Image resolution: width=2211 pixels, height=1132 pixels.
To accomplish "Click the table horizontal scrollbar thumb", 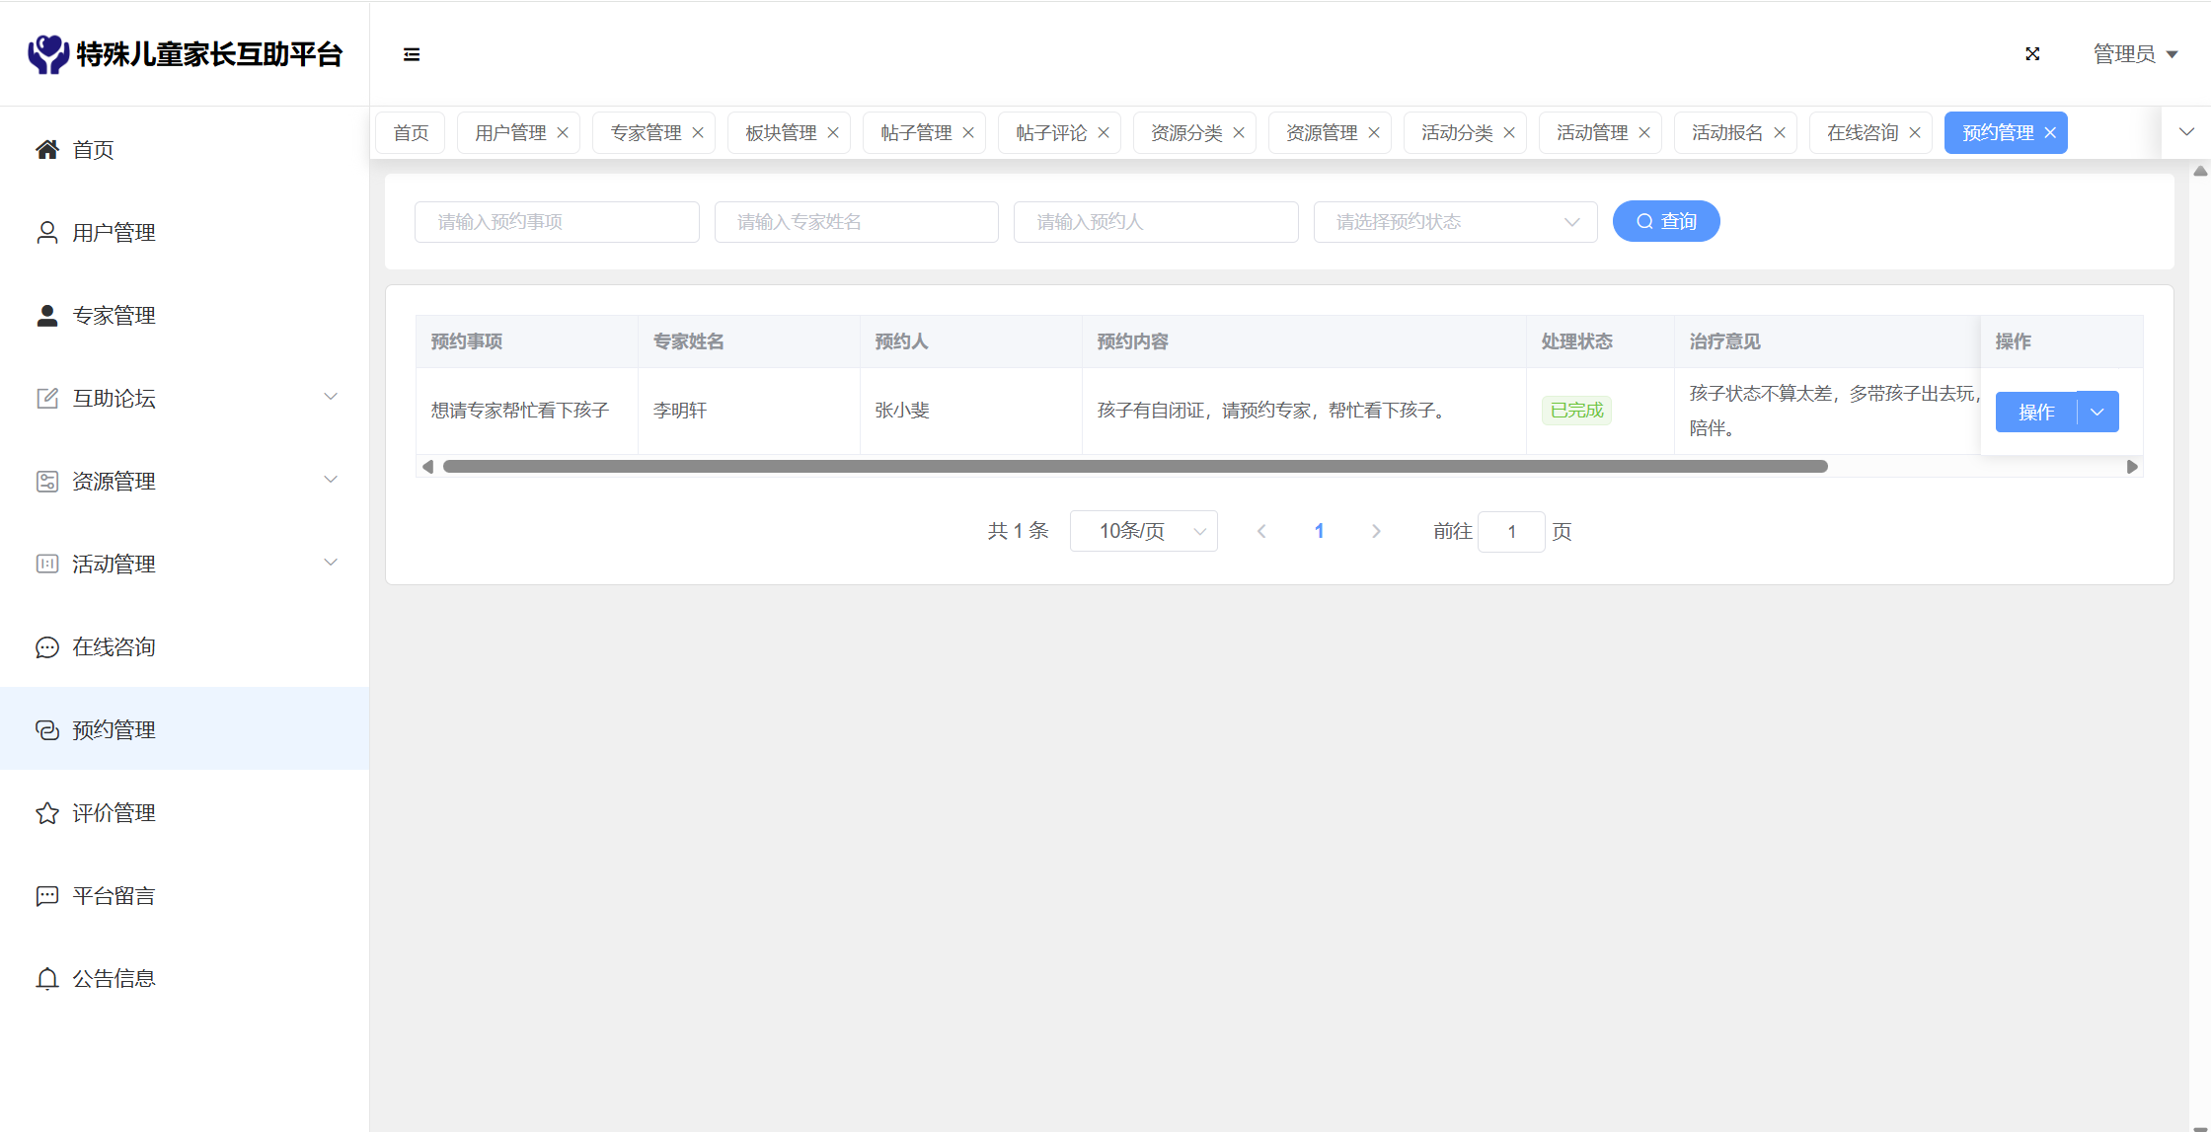I will [x=1135, y=467].
